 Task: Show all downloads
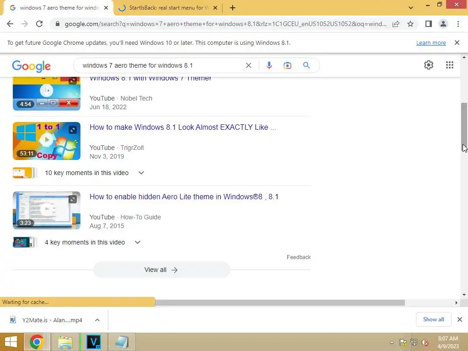pos(433,319)
